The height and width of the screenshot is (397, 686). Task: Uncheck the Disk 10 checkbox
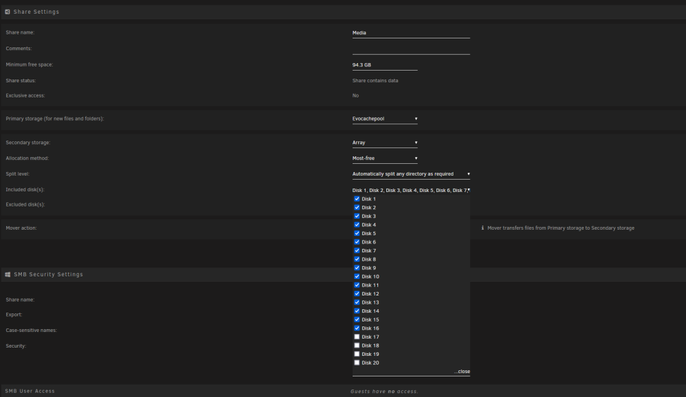[357, 276]
